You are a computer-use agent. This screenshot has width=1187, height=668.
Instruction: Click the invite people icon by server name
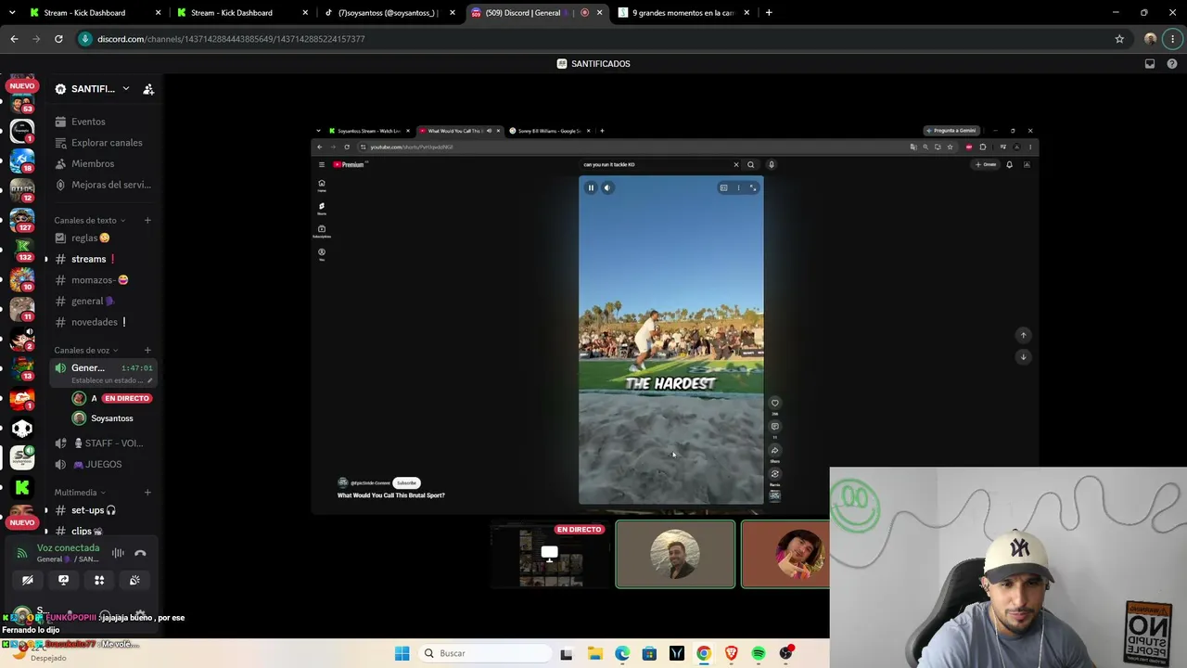coord(148,89)
